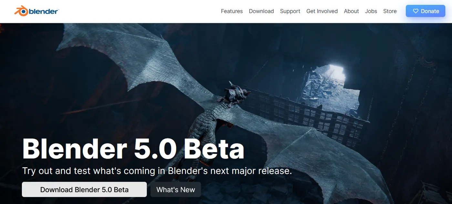Viewport: 452px width, 204px height.
Task: Go to the Download nav link
Action: [261, 11]
